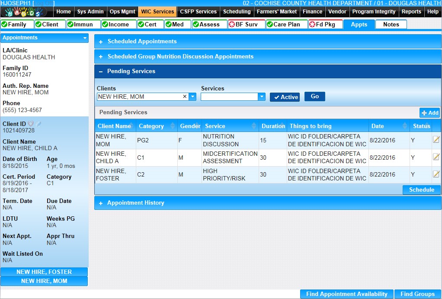The width and height of the screenshot is (442, 299).
Task: Clear the selected client with the X icon
Action: [x=185, y=97]
